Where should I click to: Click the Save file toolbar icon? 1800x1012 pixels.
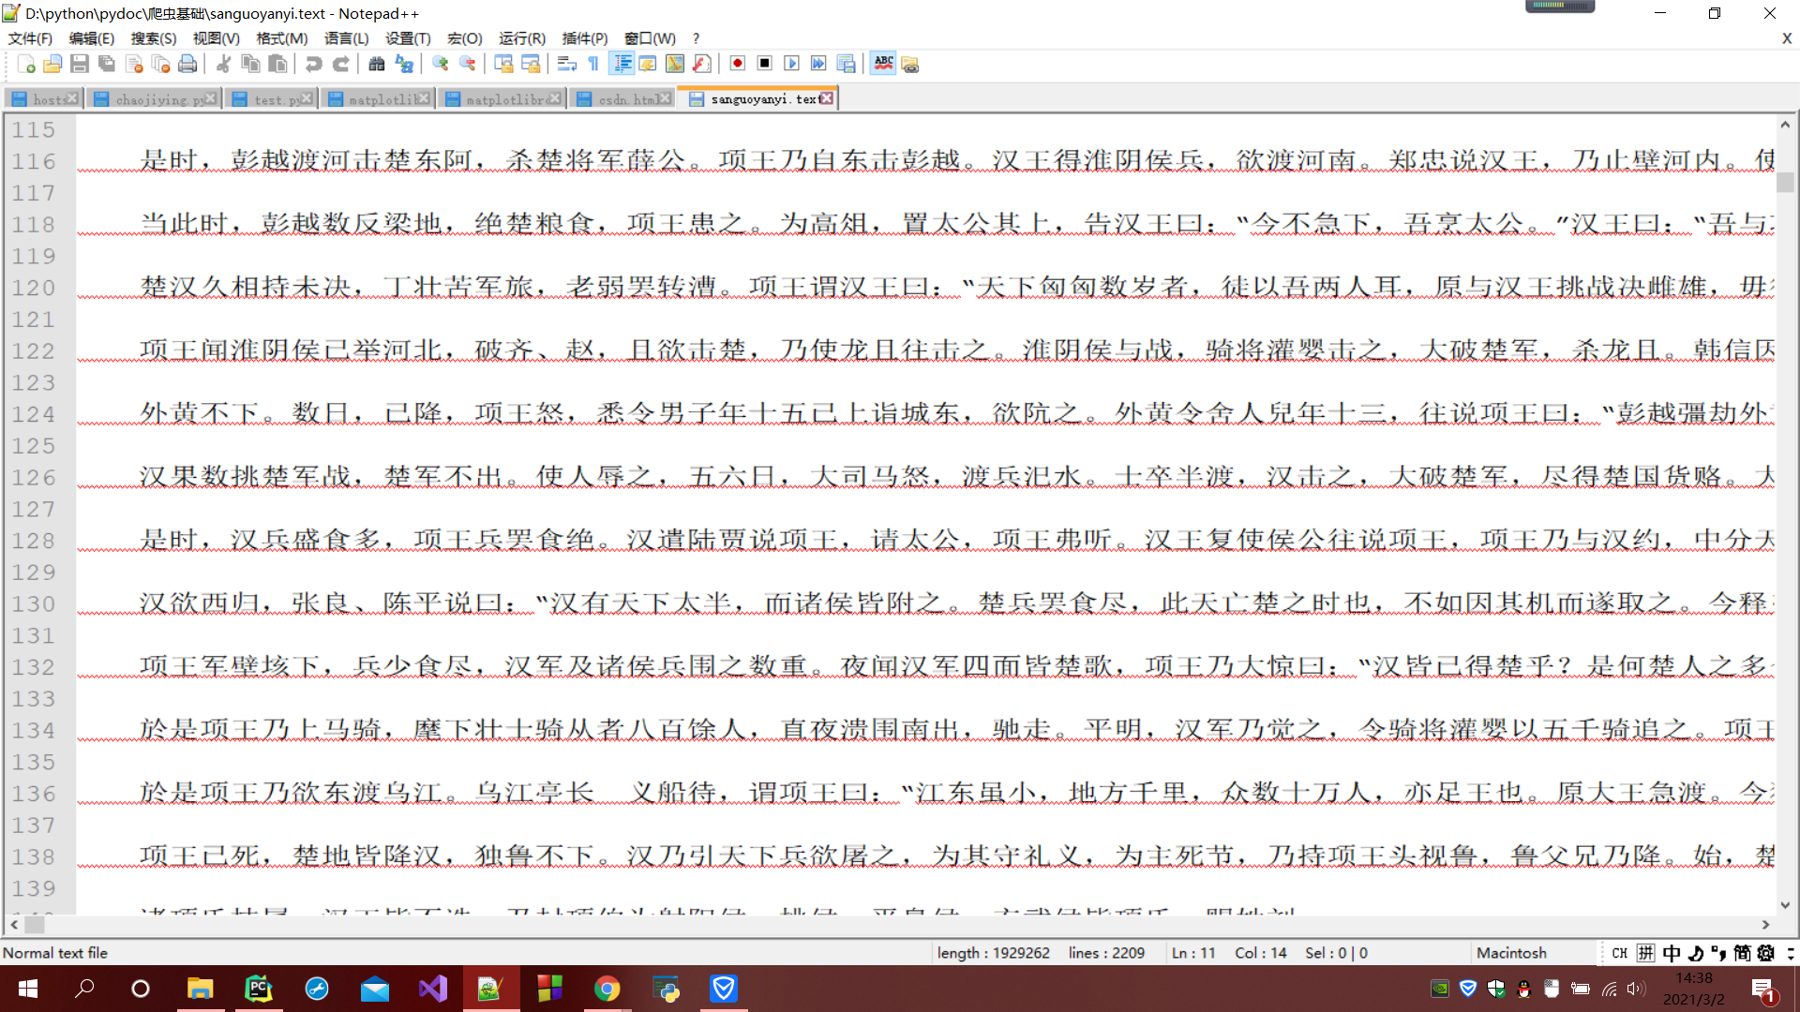pos(80,64)
